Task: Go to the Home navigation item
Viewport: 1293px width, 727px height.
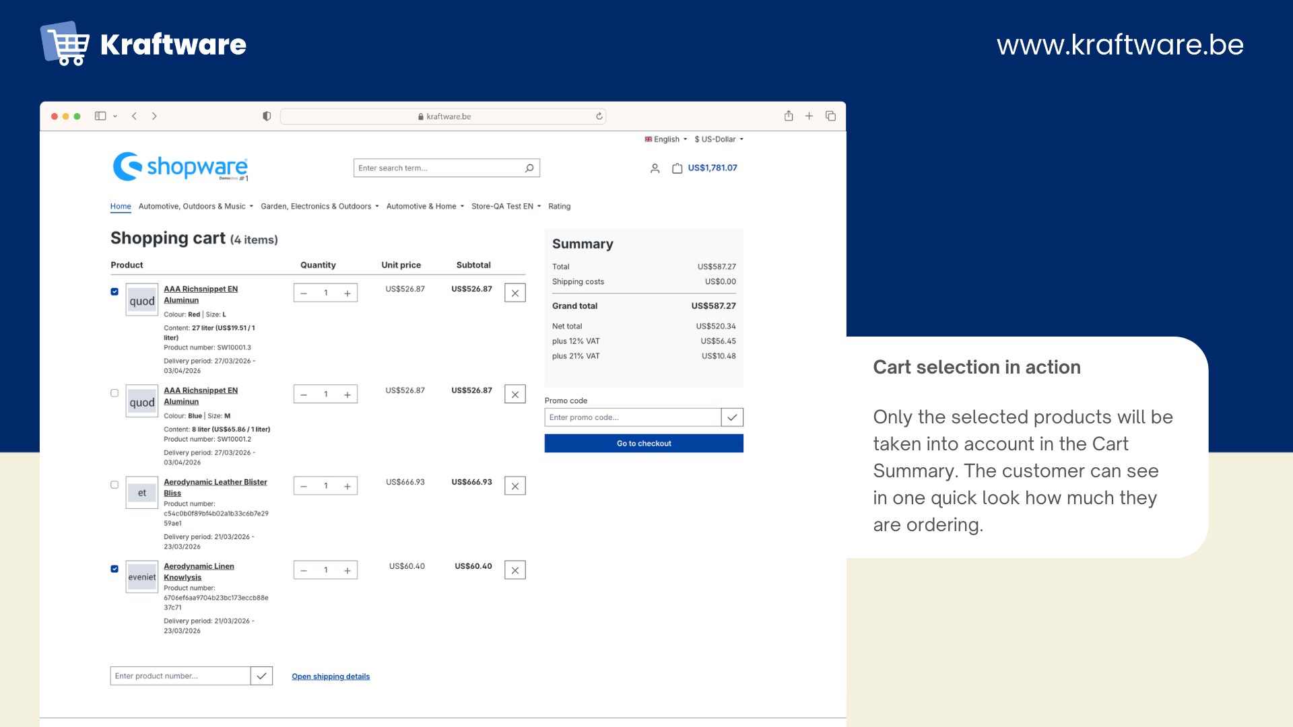Action: point(121,207)
